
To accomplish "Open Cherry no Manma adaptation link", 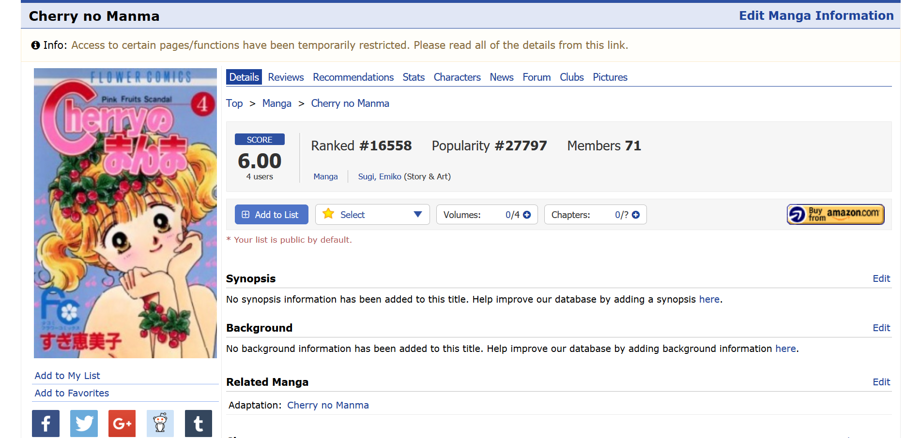I will tap(328, 405).
